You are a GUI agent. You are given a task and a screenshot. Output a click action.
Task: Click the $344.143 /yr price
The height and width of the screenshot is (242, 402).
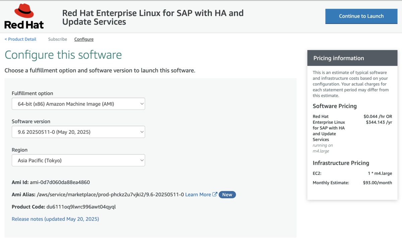[379, 122]
